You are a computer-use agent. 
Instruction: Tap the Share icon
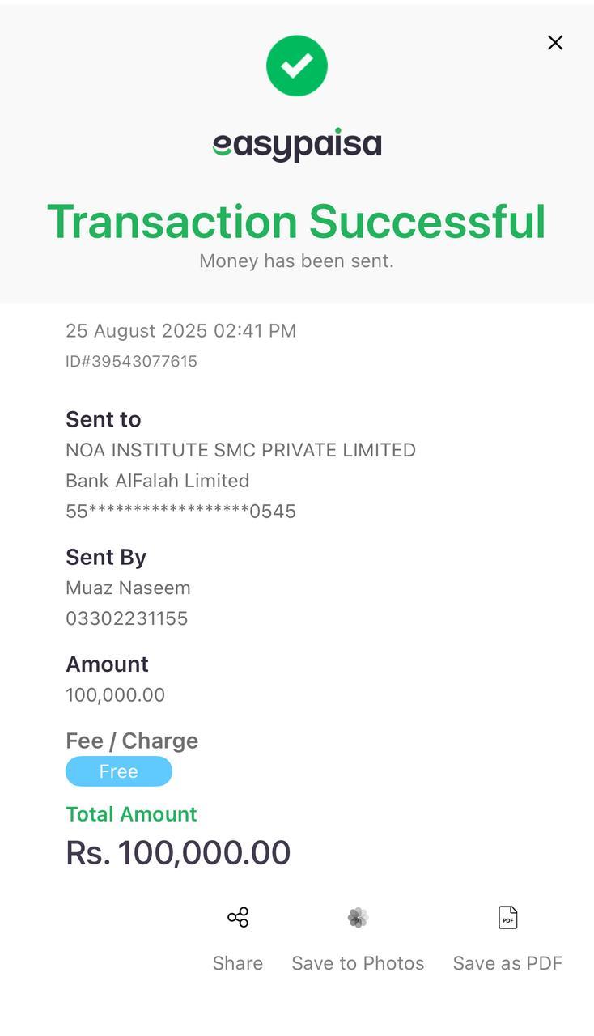(238, 917)
